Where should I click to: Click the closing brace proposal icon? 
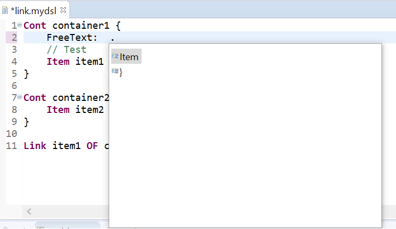pos(115,71)
